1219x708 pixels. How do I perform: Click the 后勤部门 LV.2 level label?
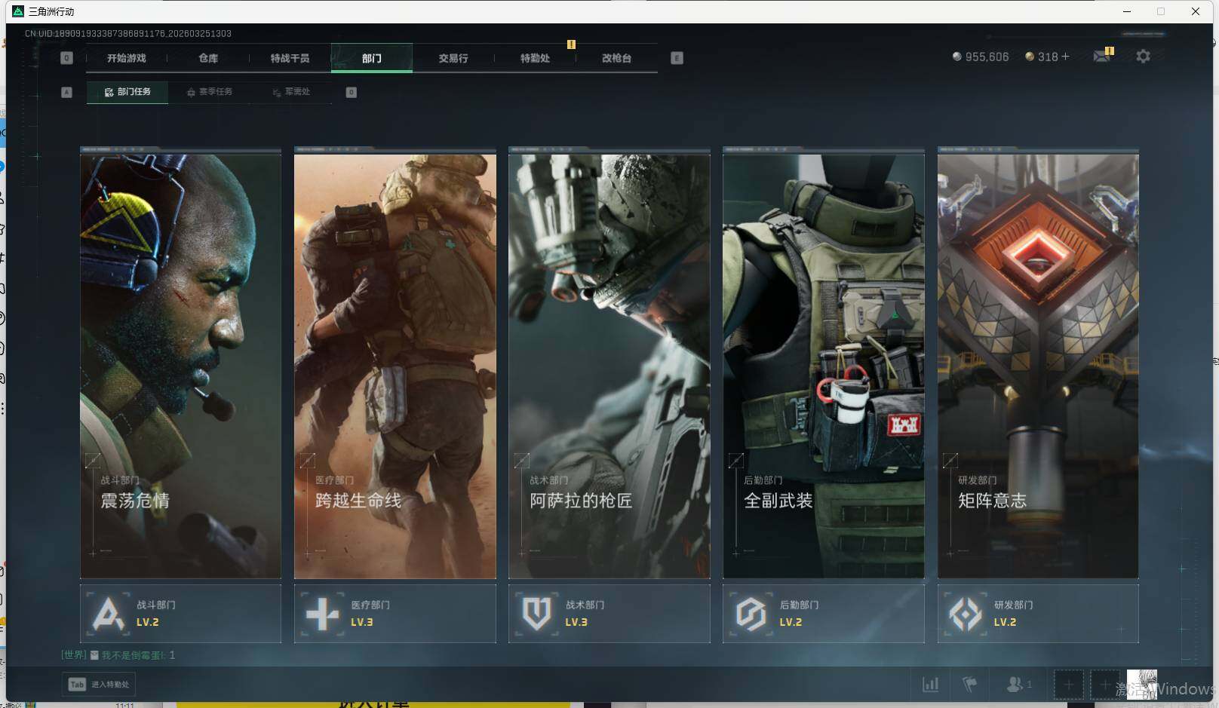(791, 623)
